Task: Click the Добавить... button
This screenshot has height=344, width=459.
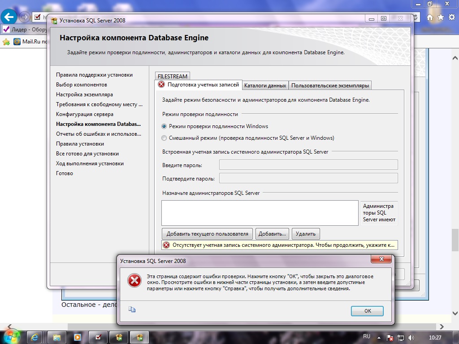Action: 272,234
